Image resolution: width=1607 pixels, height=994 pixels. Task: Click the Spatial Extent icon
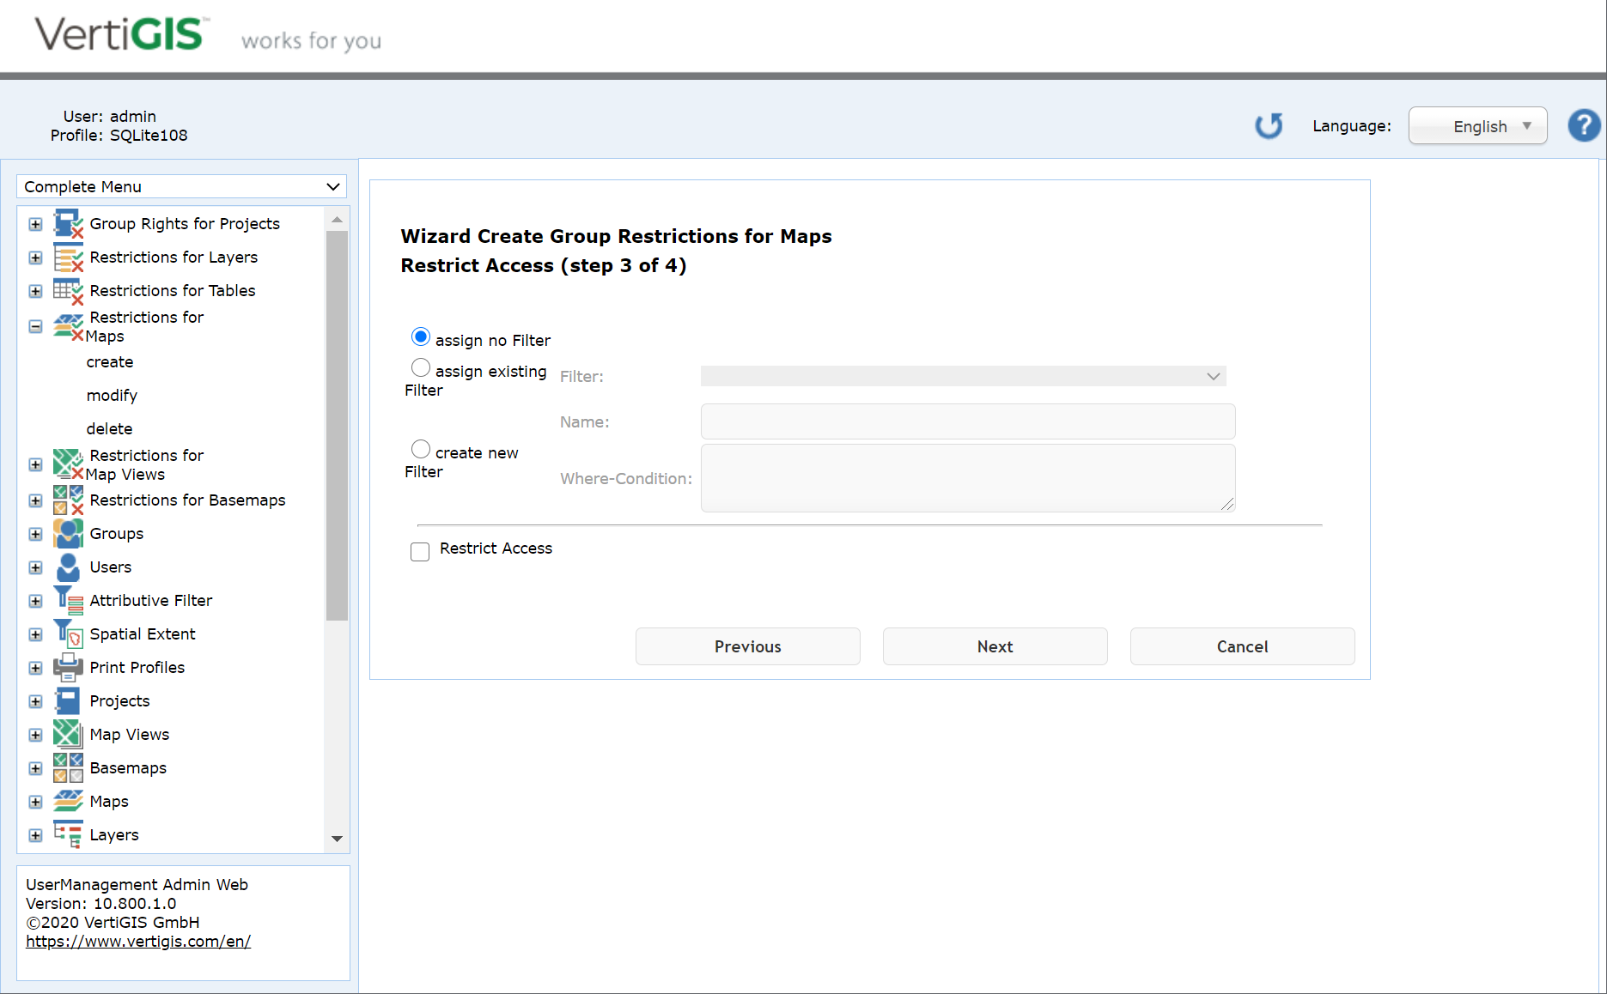[67, 633]
